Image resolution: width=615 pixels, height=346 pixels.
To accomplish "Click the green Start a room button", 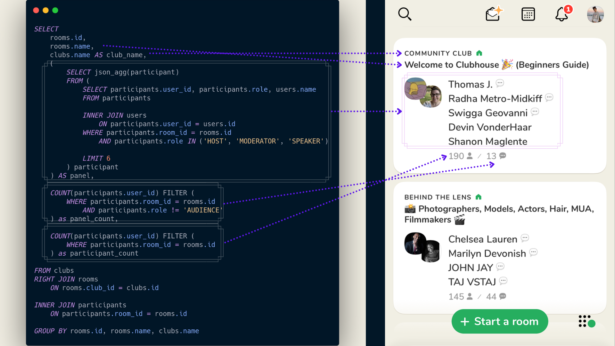I will [500, 321].
